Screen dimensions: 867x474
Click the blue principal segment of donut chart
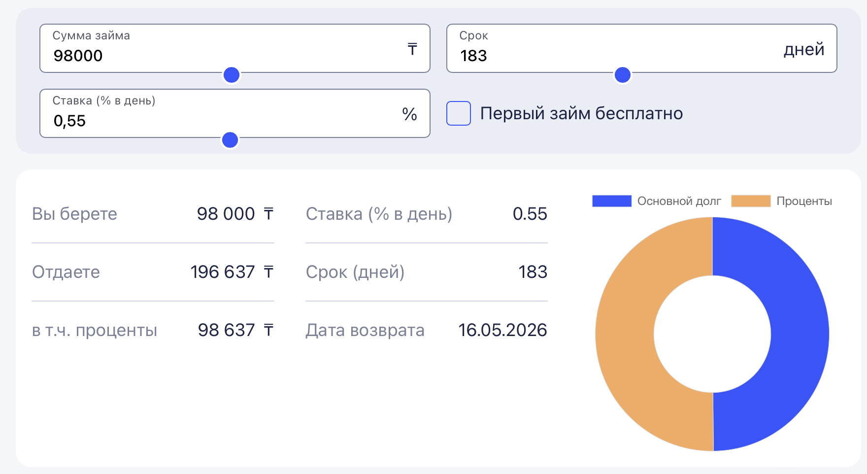pyautogui.click(x=799, y=334)
